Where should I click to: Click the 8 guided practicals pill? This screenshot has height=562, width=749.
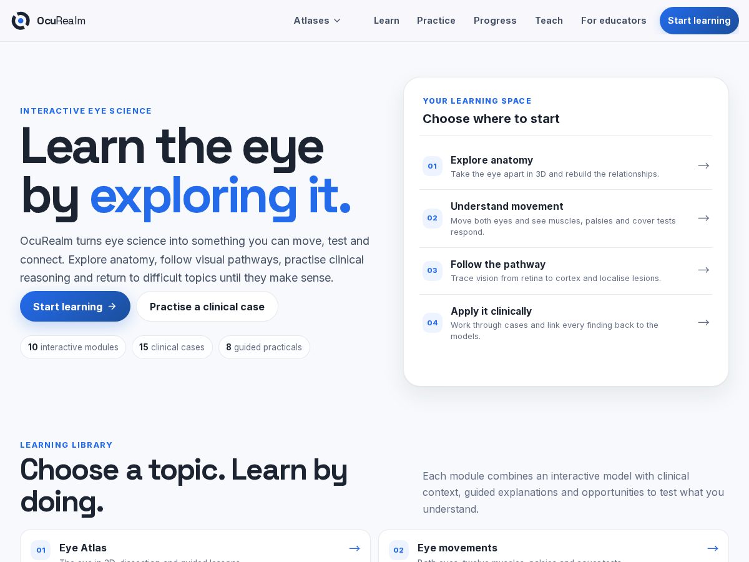(x=264, y=347)
